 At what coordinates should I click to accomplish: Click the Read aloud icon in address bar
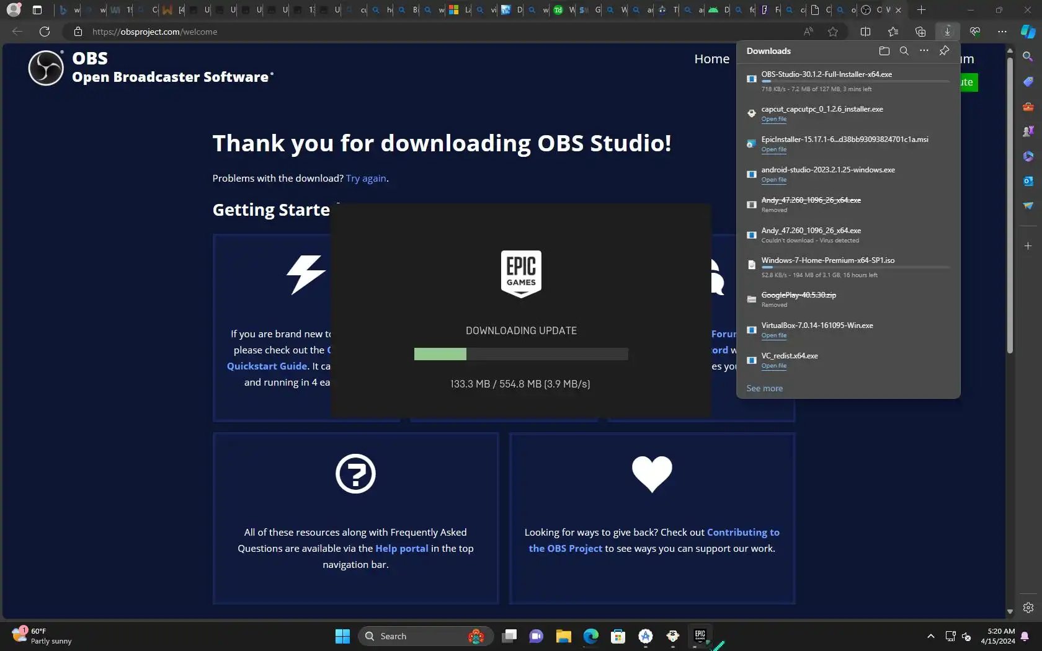808,32
